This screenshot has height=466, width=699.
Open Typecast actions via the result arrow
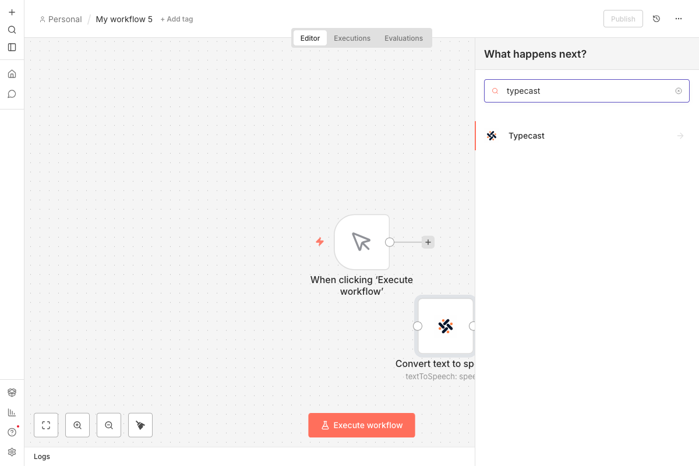point(680,136)
